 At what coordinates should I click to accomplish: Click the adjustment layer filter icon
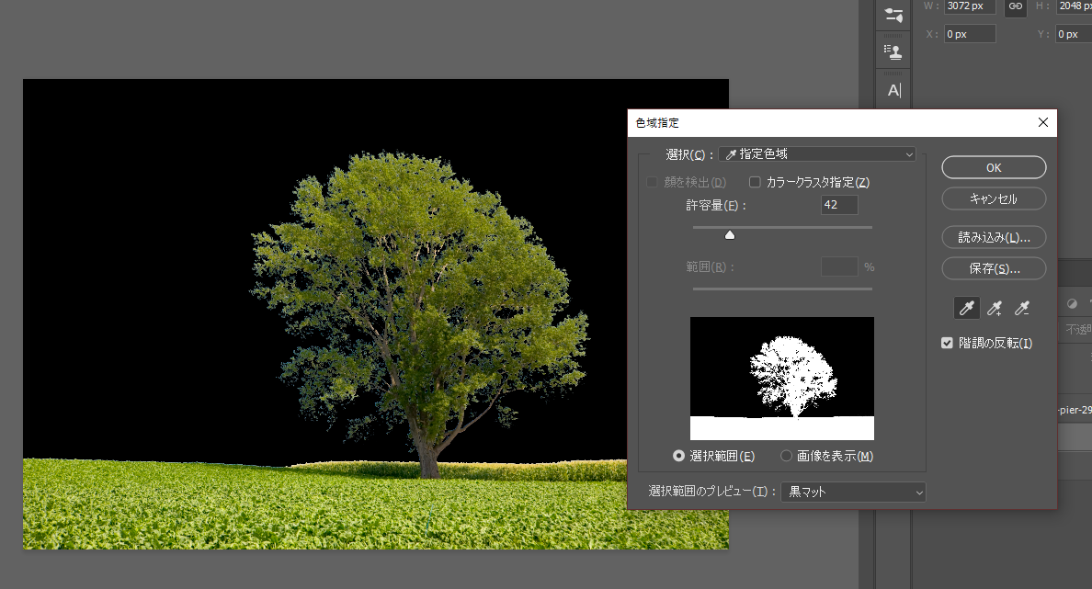point(1072,304)
